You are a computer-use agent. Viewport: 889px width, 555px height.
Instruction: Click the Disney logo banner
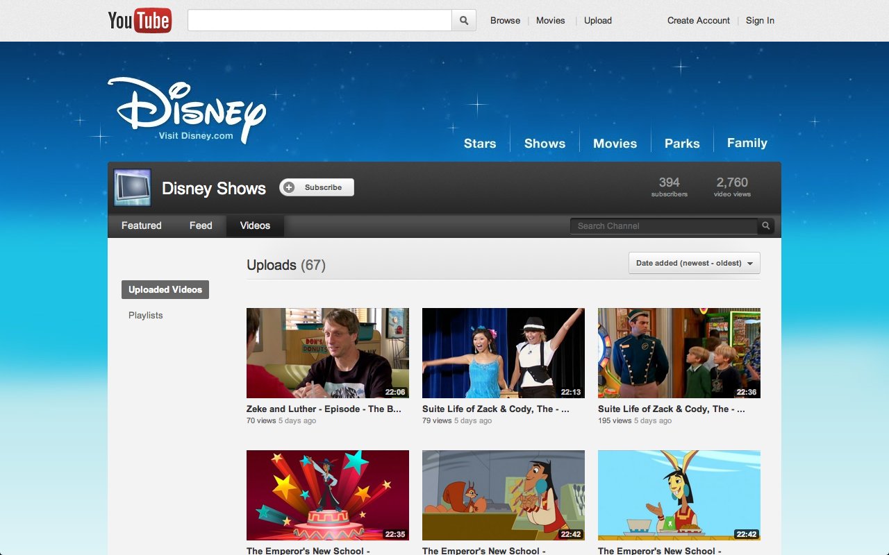[187, 110]
